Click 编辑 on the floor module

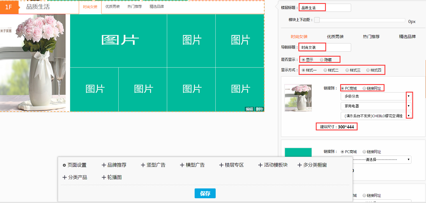(x=249, y=109)
